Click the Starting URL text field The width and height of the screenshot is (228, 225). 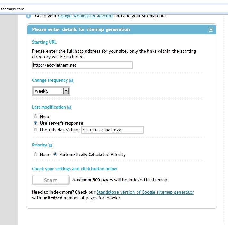(82, 65)
